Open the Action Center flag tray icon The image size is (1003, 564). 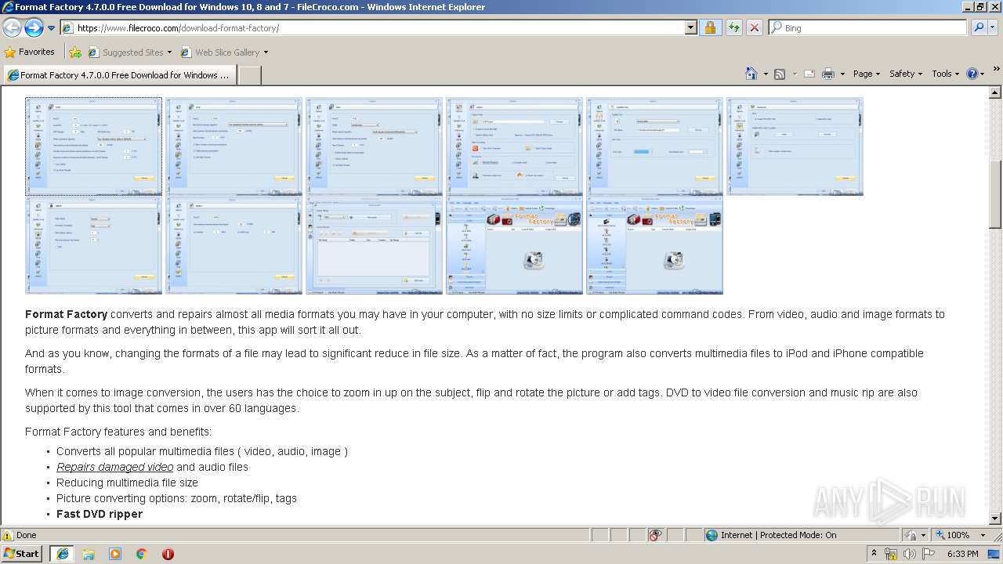click(x=929, y=554)
